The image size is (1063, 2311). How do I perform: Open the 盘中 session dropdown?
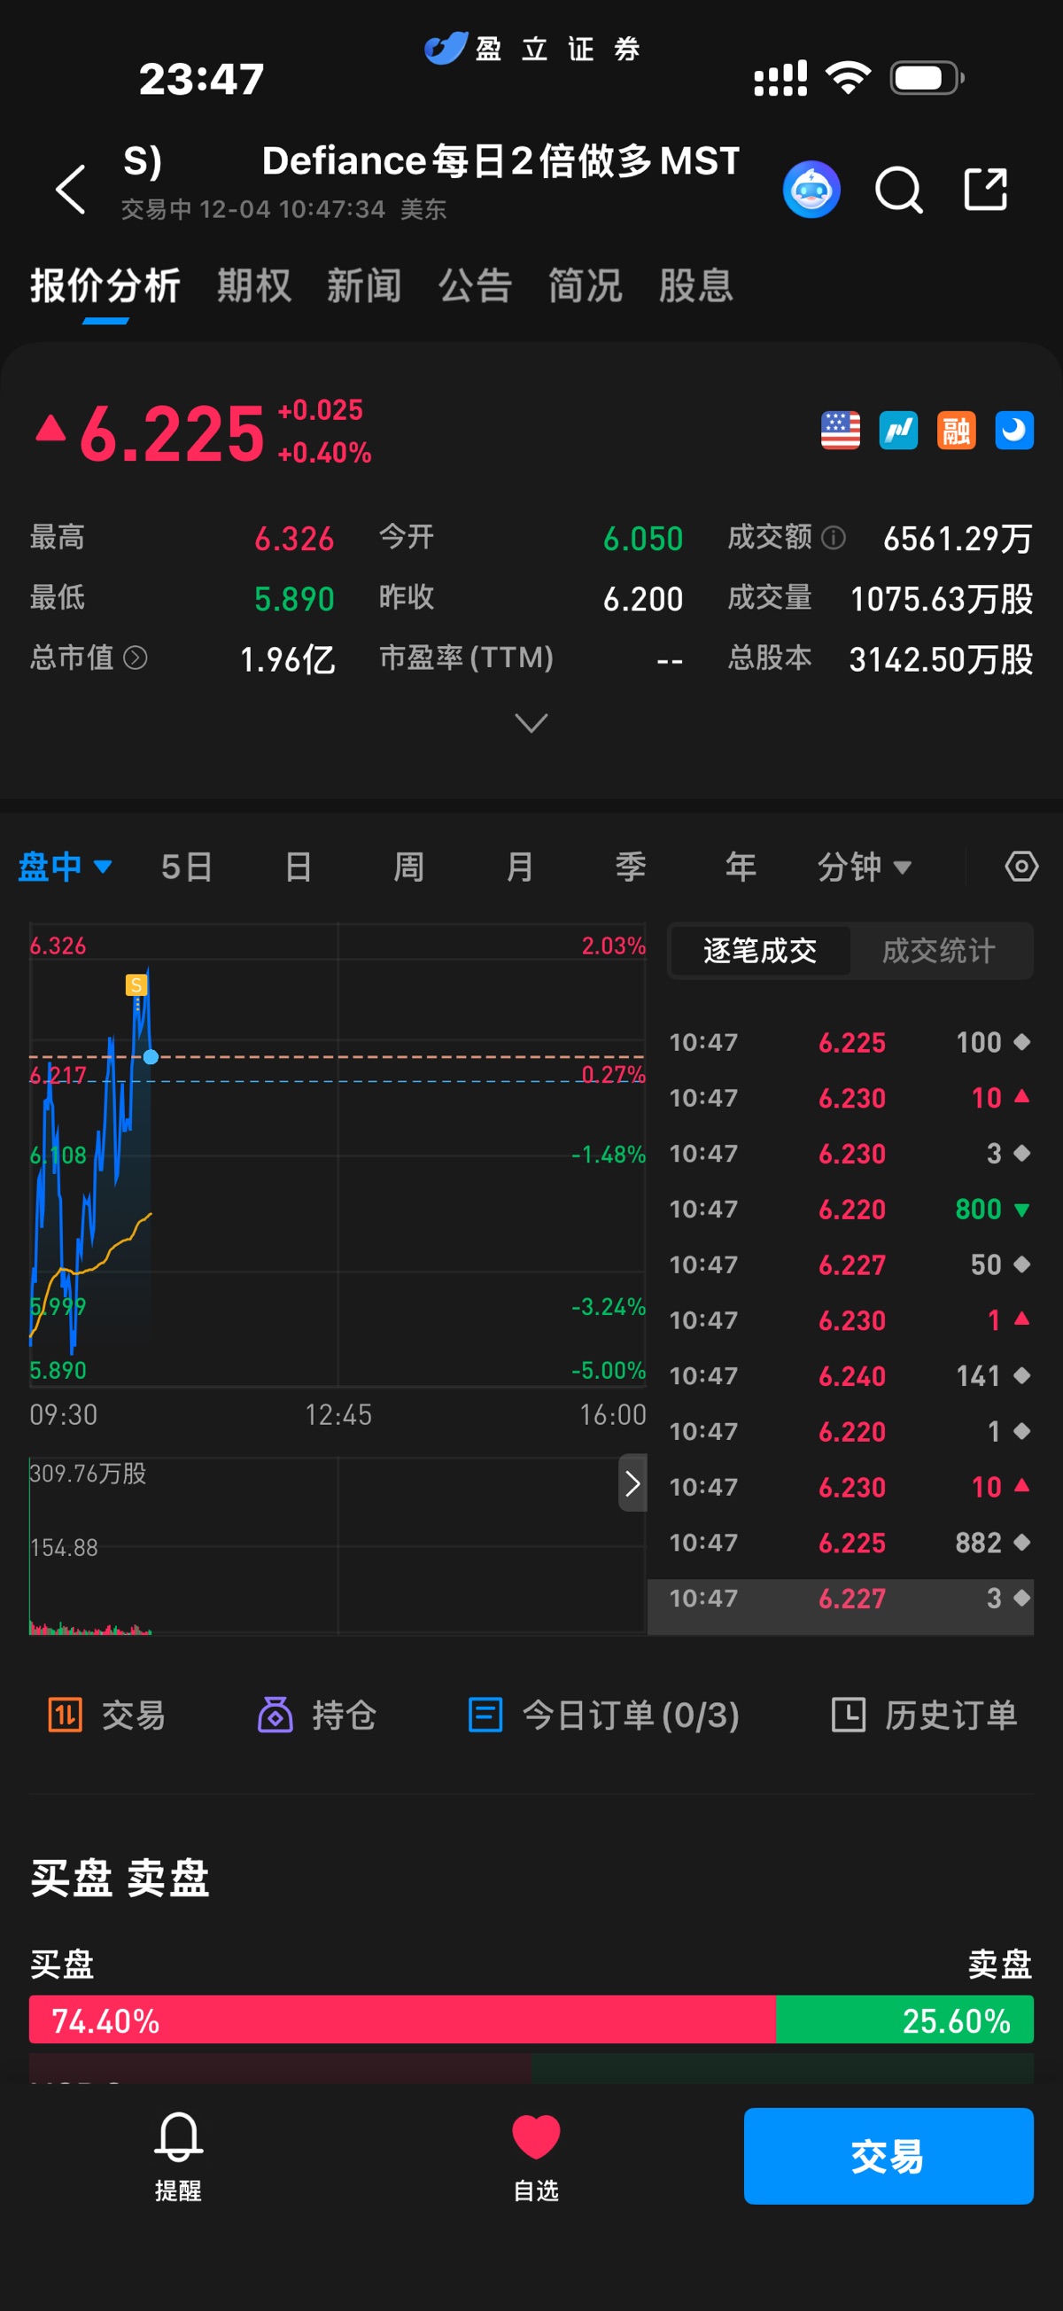click(65, 867)
